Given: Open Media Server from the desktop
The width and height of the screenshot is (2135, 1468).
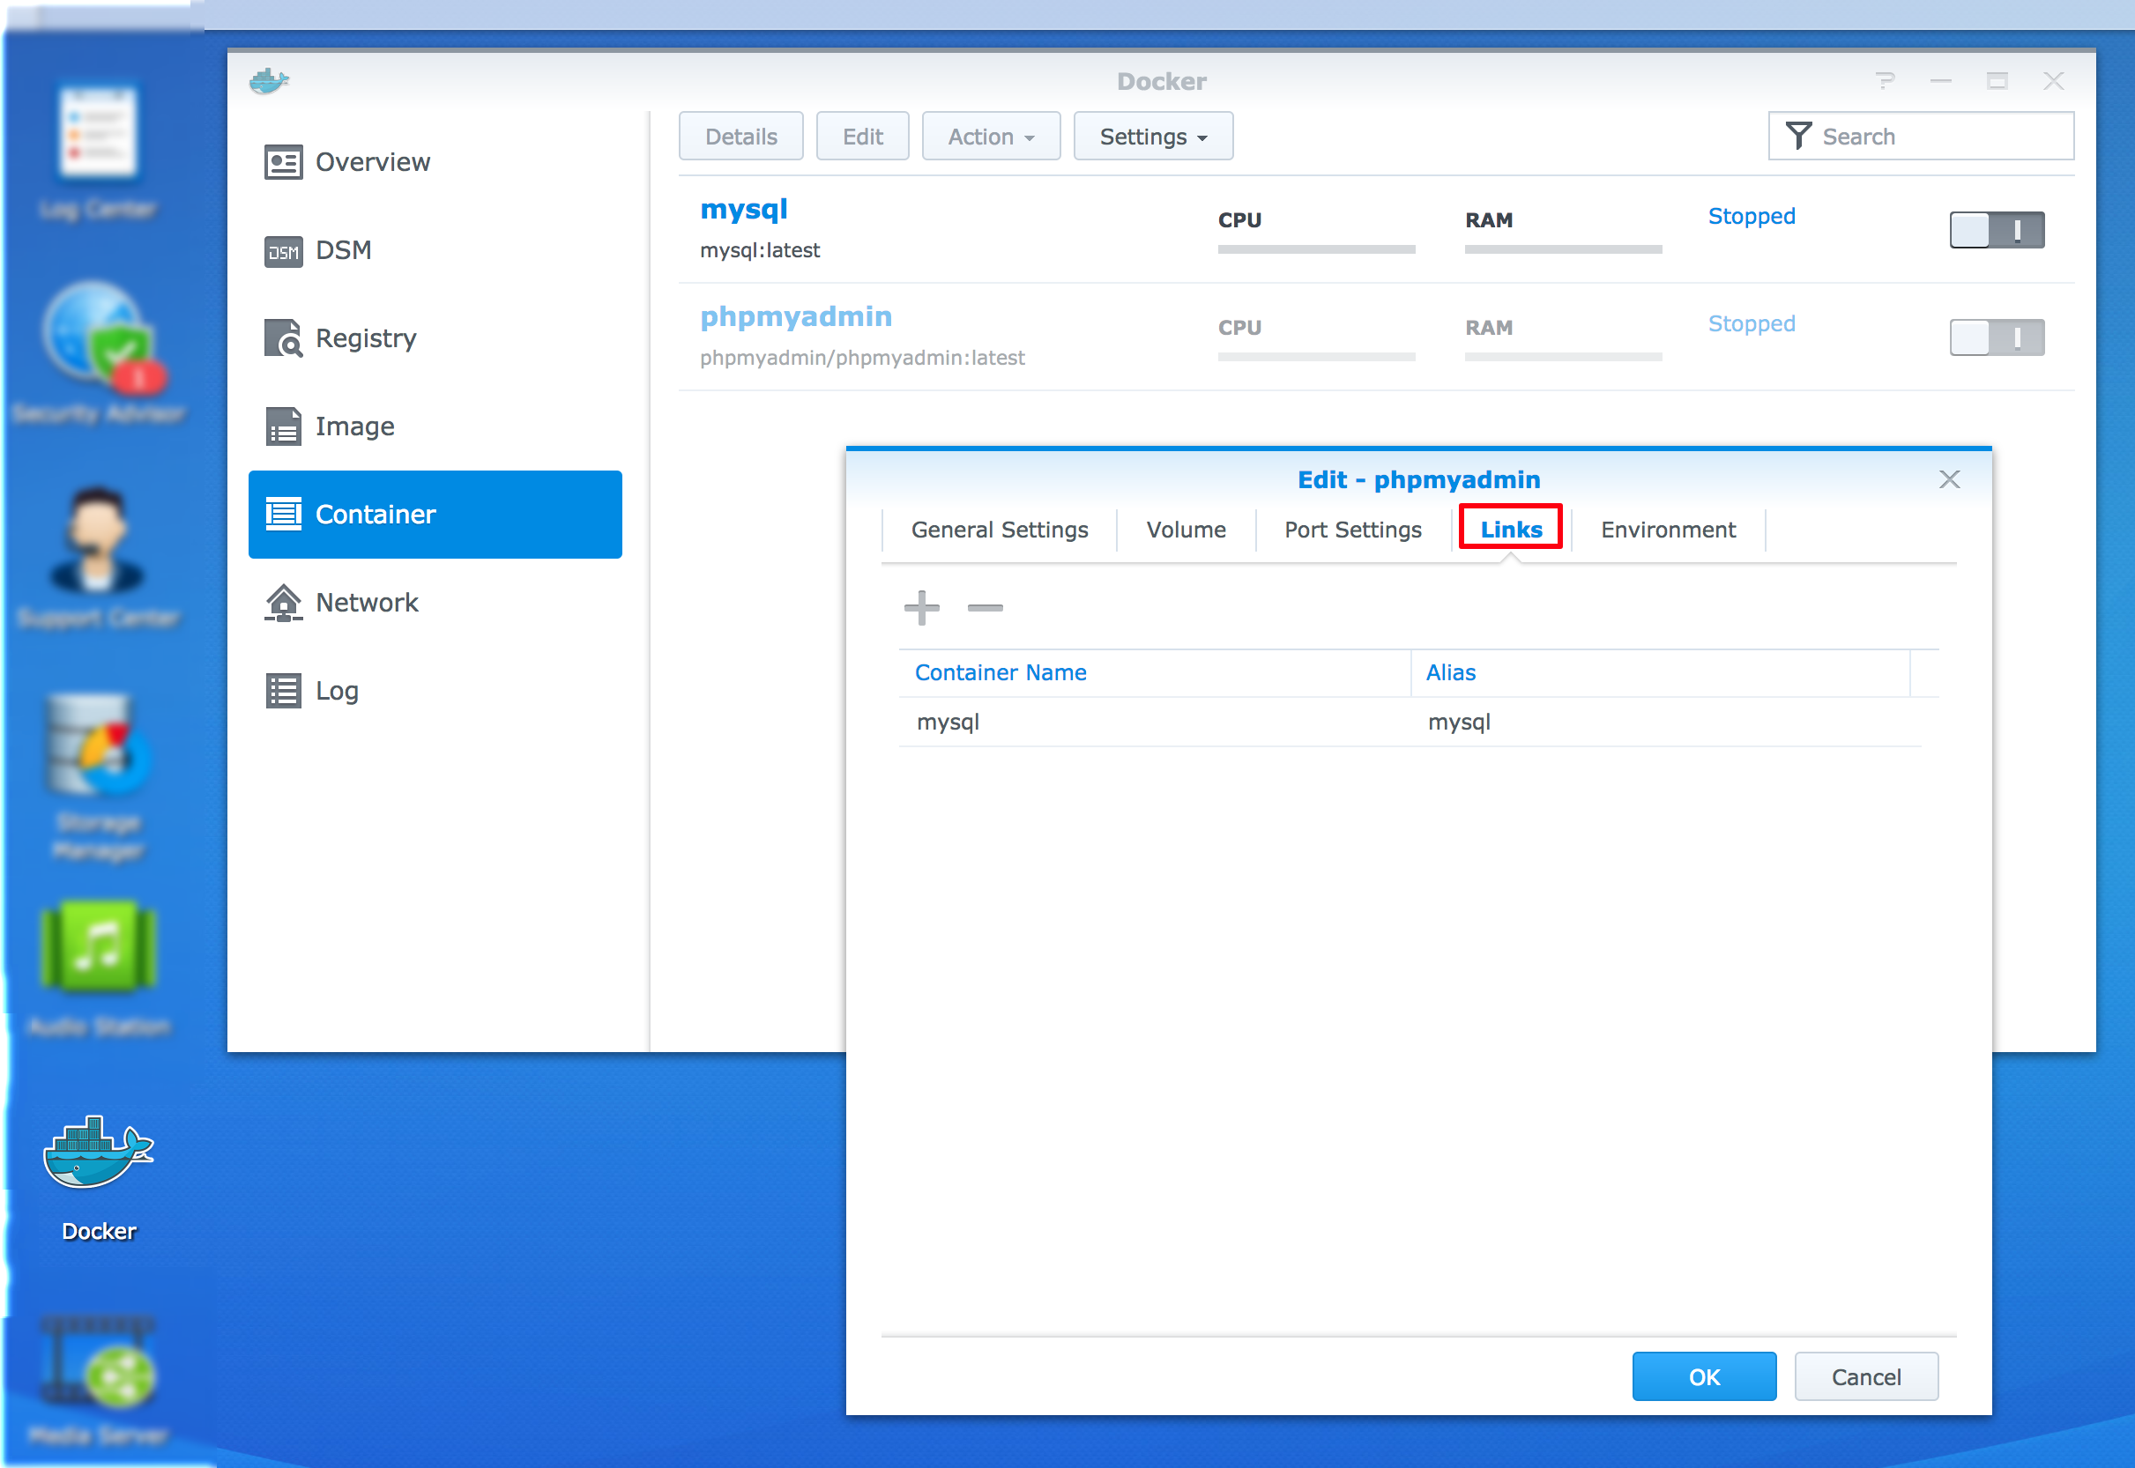Looking at the screenshot, I should click(99, 1380).
